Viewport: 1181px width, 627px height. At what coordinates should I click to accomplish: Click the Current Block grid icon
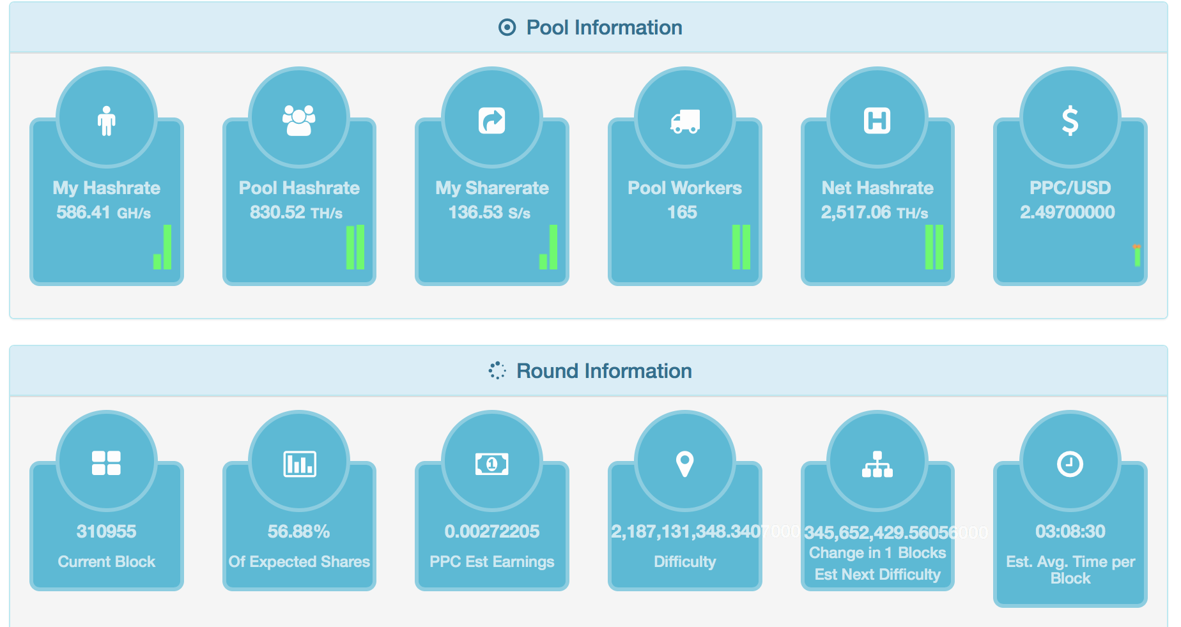(106, 463)
